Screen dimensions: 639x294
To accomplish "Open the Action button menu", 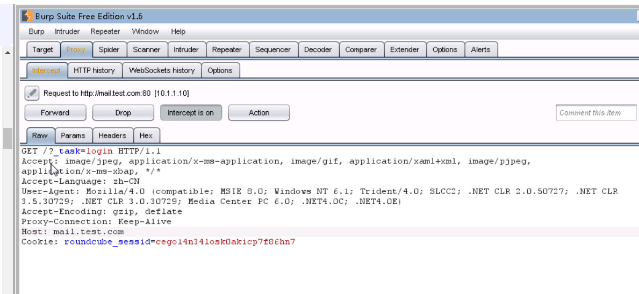I will coord(259,113).
